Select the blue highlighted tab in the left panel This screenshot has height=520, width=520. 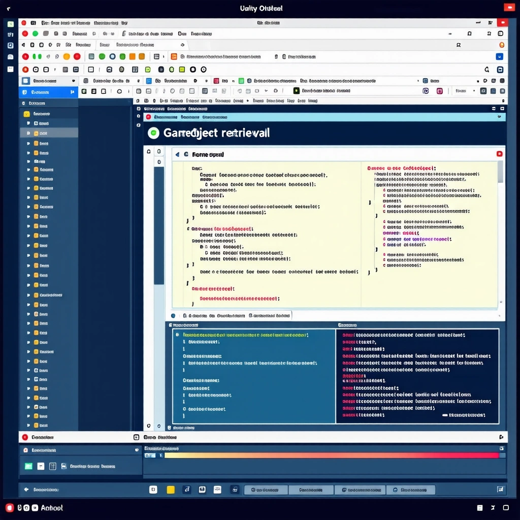point(48,92)
